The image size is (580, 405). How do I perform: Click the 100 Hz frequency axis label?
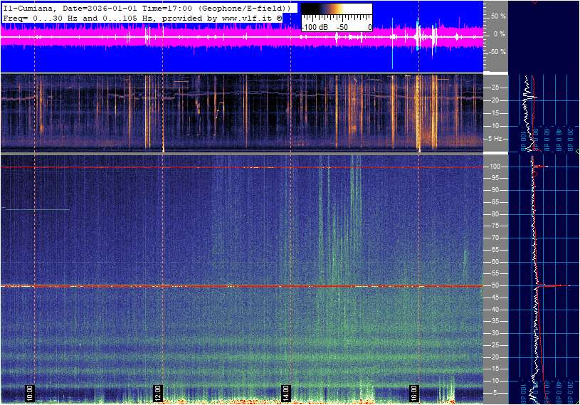pos(492,166)
